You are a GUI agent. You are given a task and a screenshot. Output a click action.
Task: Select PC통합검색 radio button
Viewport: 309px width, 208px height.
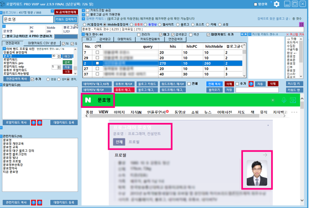[x=85, y=24]
